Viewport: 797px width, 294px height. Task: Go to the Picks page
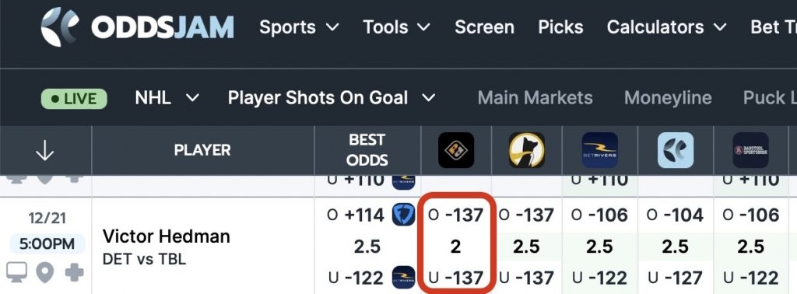(560, 27)
